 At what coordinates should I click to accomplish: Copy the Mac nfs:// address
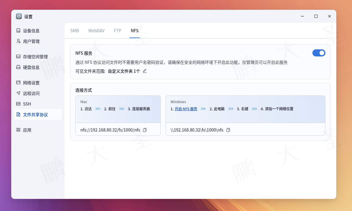point(145,130)
